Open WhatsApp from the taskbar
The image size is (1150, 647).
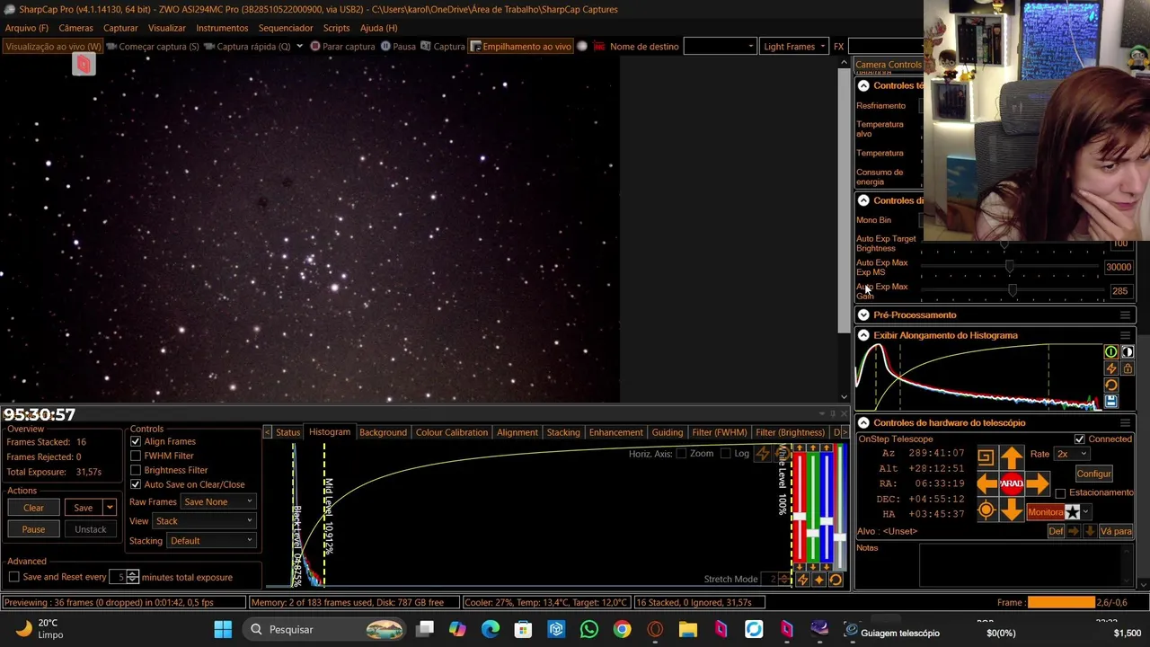(x=589, y=630)
